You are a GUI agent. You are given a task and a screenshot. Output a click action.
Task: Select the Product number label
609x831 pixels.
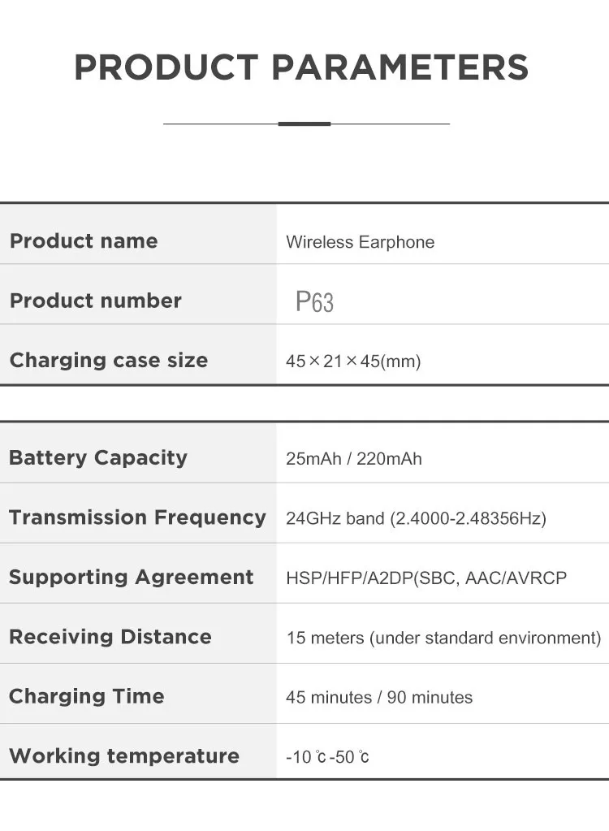click(95, 301)
